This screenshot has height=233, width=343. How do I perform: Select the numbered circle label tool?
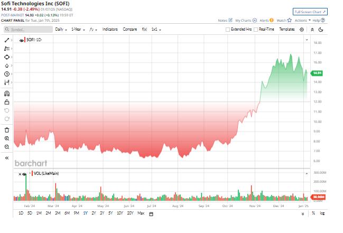[7, 74]
